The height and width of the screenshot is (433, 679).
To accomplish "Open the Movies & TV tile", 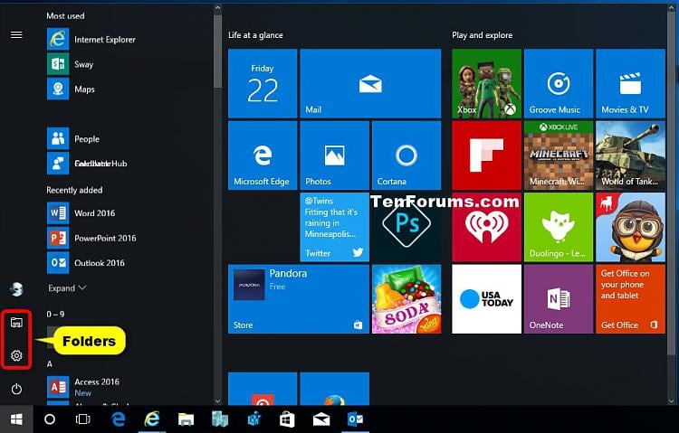I will tap(630, 83).
